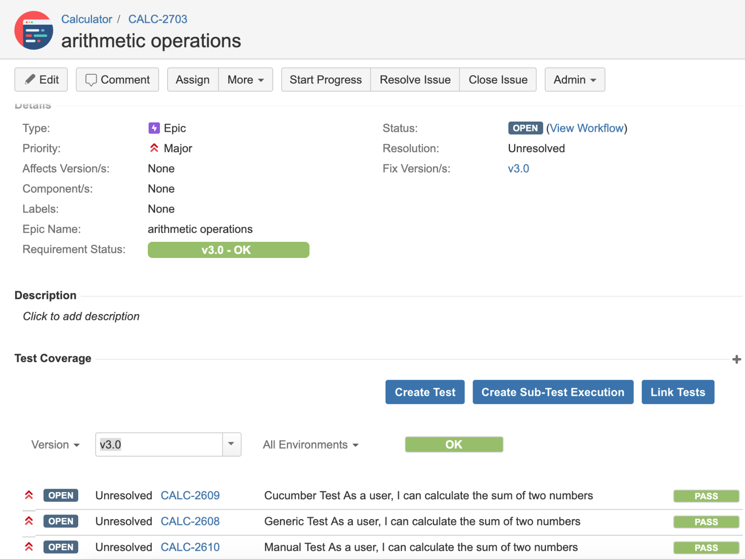Open the View Workflow link
The height and width of the screenshot is (559, 745).
click(586, 128)
